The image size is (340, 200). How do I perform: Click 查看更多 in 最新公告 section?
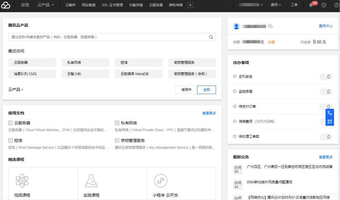point(326,157)
